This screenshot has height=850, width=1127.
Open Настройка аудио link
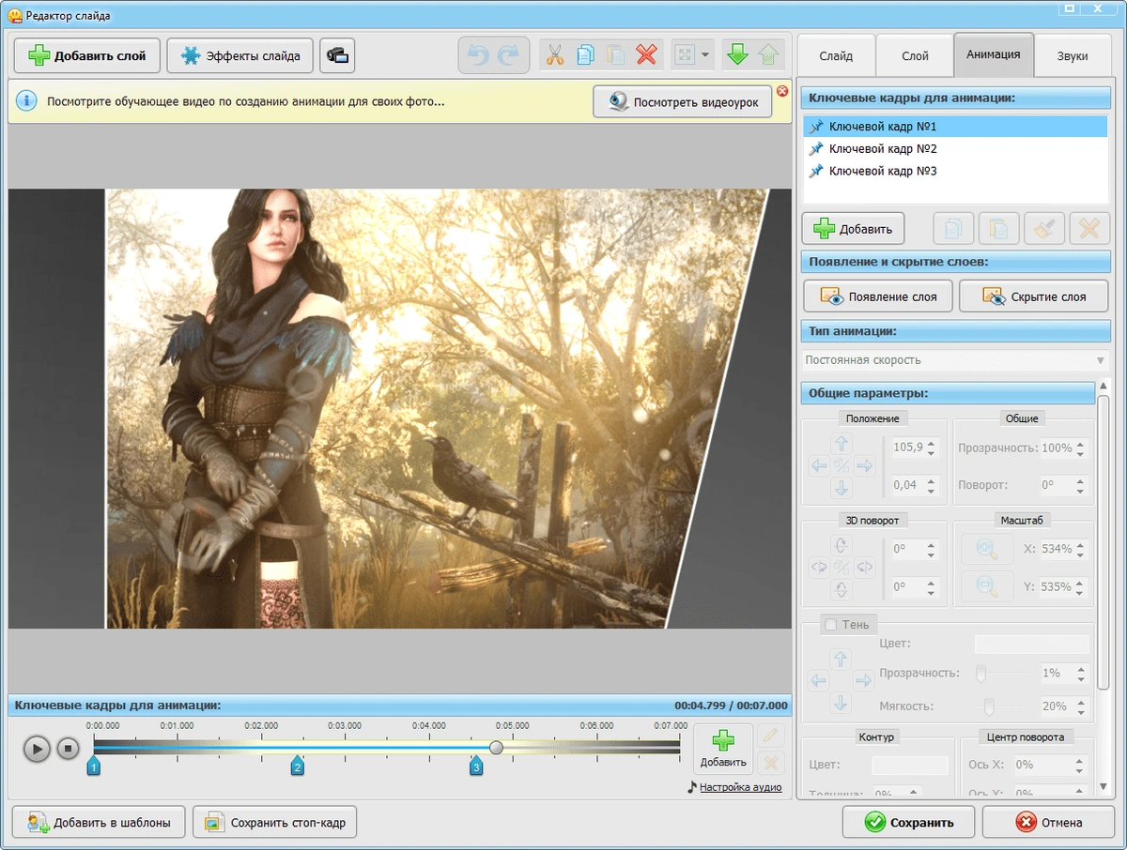point(740,787)
